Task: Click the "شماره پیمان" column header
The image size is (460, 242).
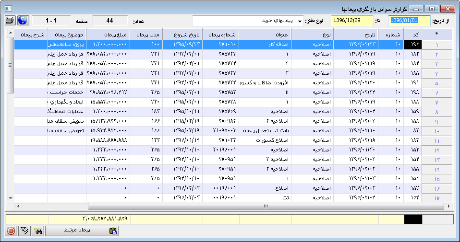Action: pos(220,35)
